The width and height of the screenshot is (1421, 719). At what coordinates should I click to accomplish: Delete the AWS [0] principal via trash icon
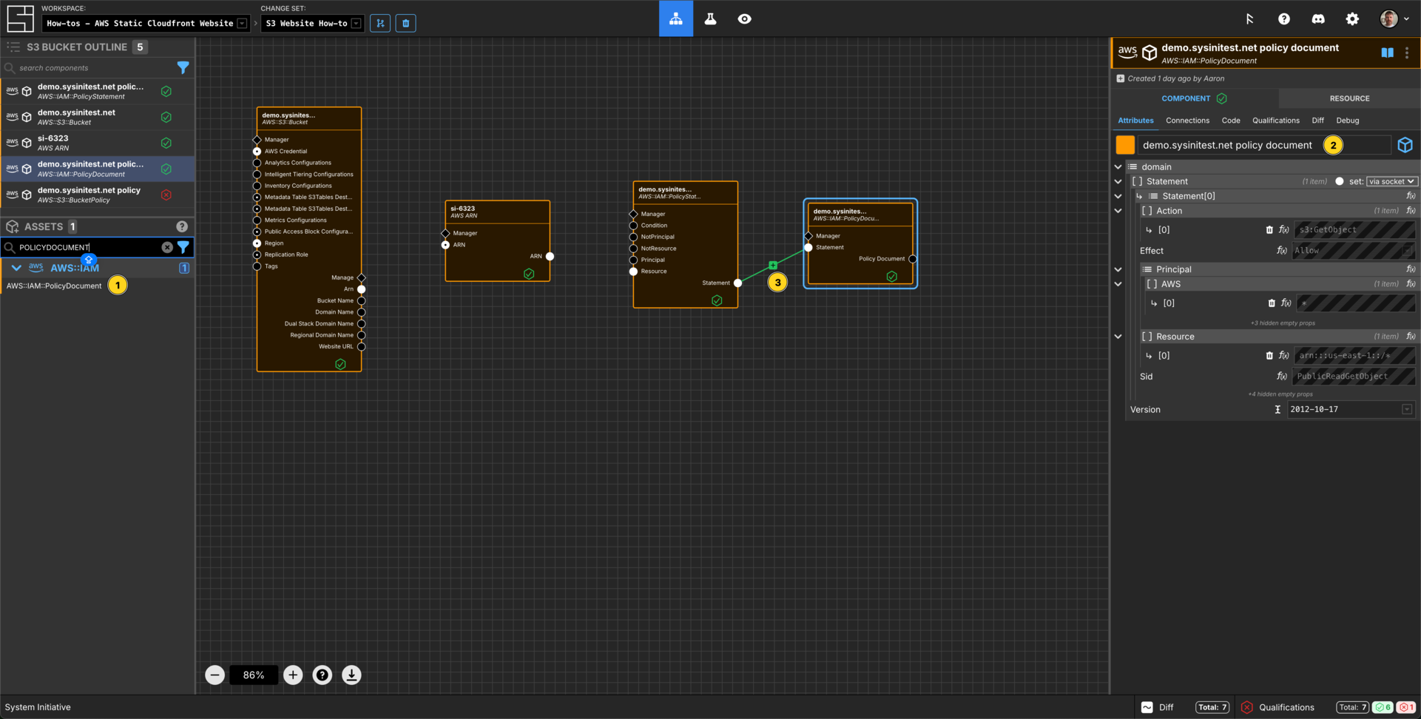coord(1272,303)
